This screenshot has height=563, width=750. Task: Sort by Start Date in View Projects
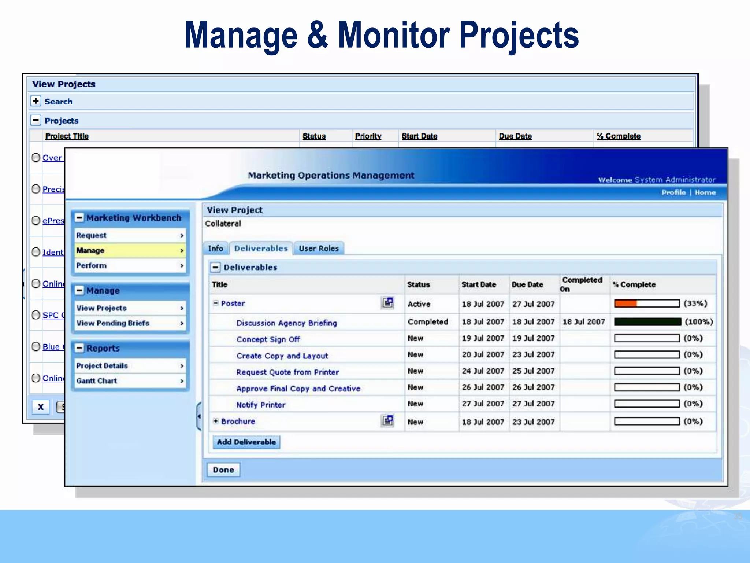point(420,136)
